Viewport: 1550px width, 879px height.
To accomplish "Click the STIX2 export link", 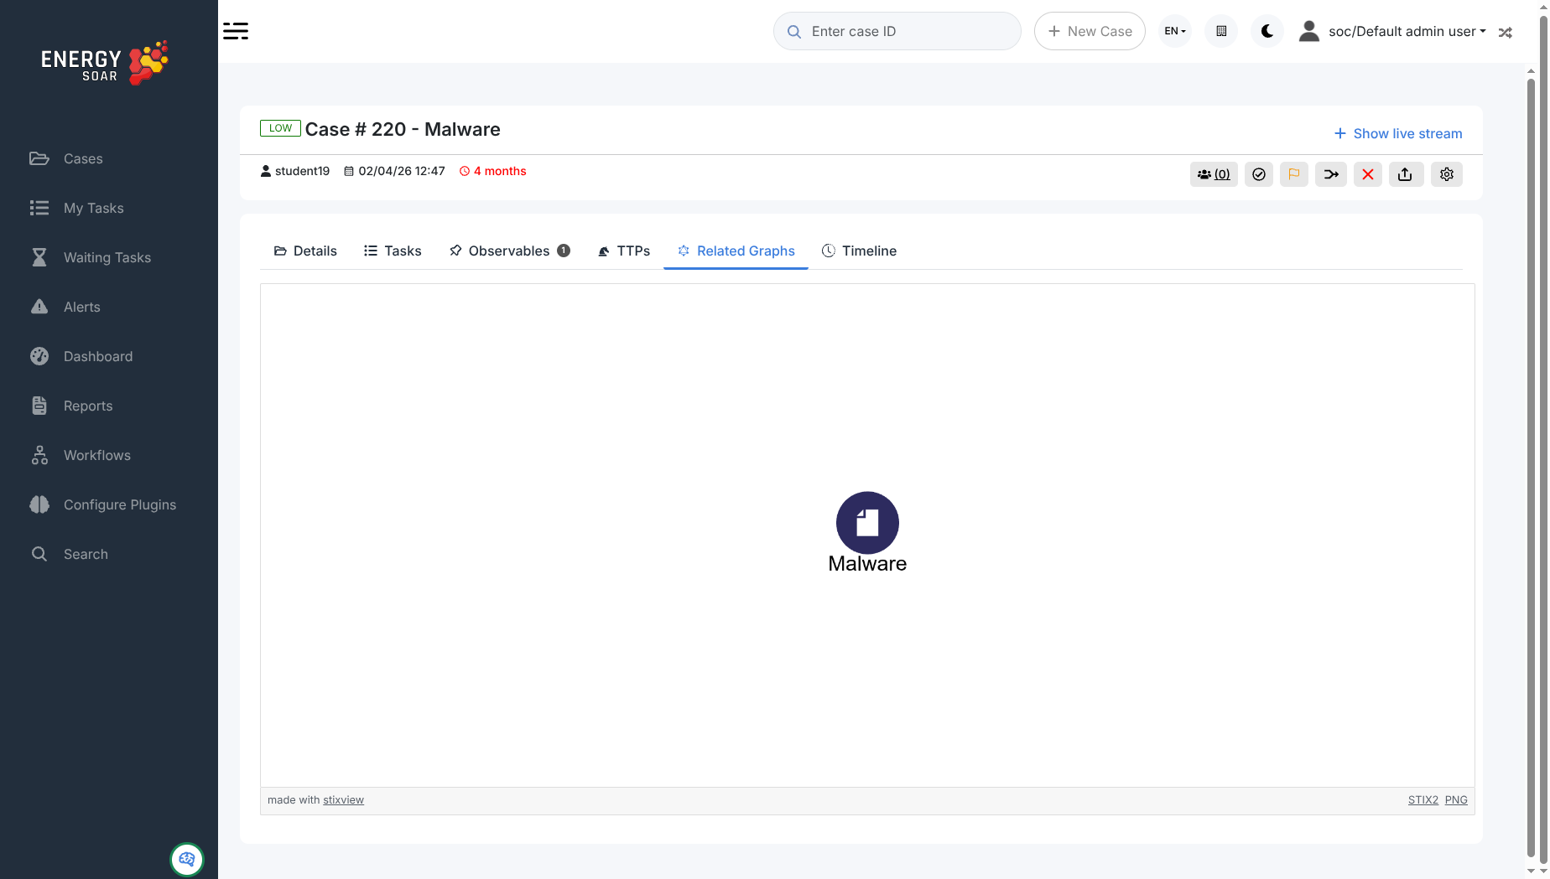I will [1423, 800].
